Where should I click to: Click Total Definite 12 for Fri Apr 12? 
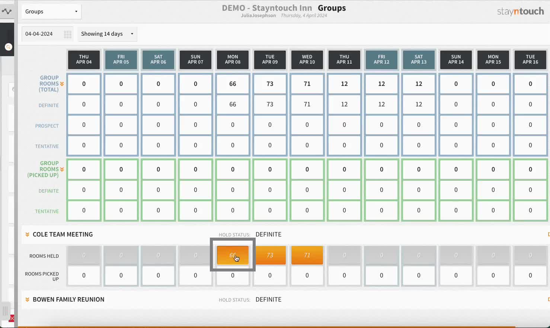click(381, 104)
